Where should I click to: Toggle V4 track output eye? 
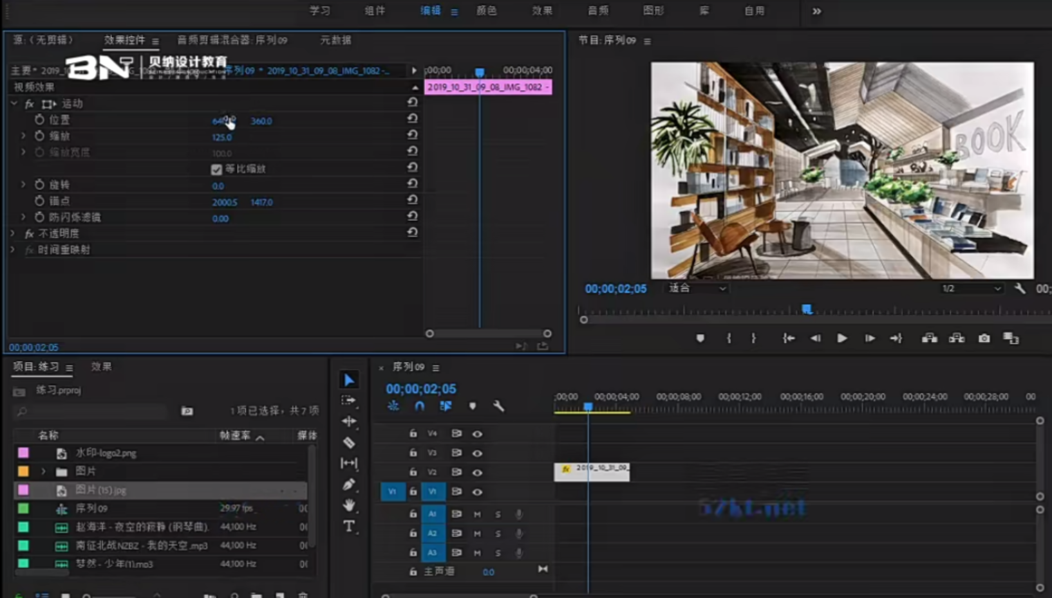point(477,434)
